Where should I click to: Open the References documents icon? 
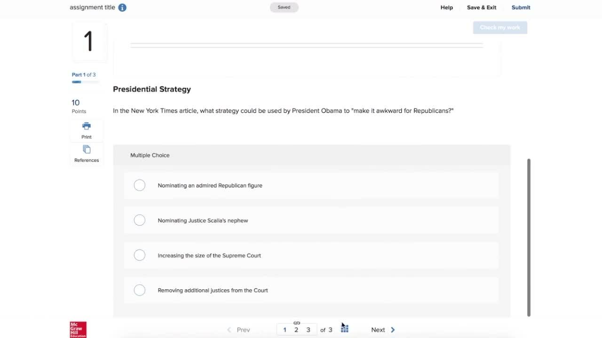click(x=87, y=150)
